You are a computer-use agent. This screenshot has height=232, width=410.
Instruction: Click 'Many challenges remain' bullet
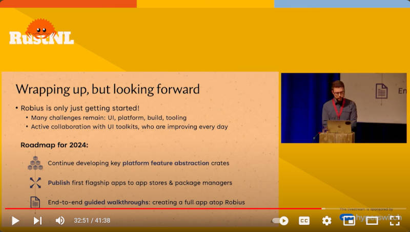coord(109,118)
